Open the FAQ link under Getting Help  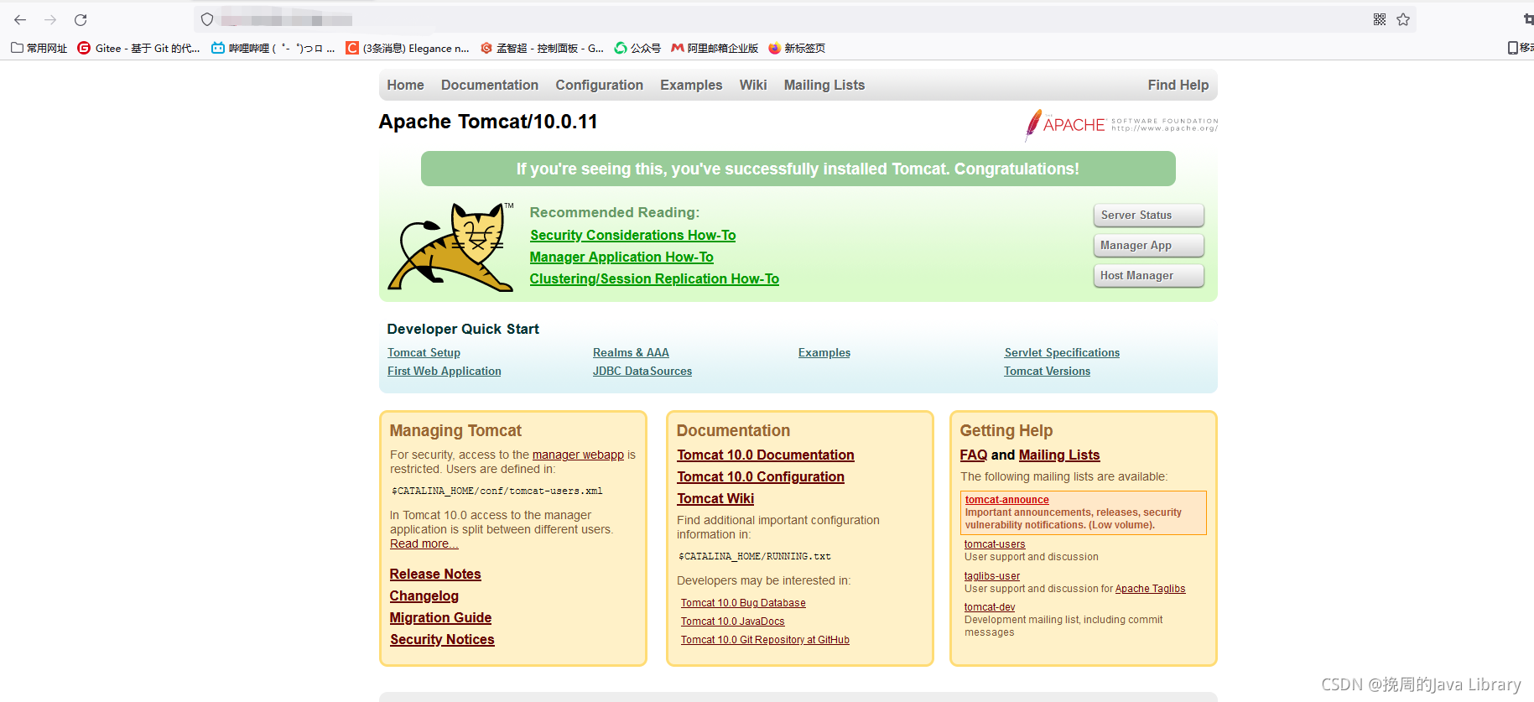tap(974, 455)
